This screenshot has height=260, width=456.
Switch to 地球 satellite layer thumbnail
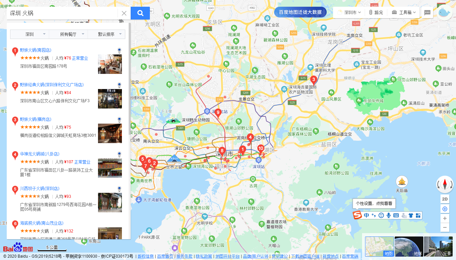(x=409, y=247)
